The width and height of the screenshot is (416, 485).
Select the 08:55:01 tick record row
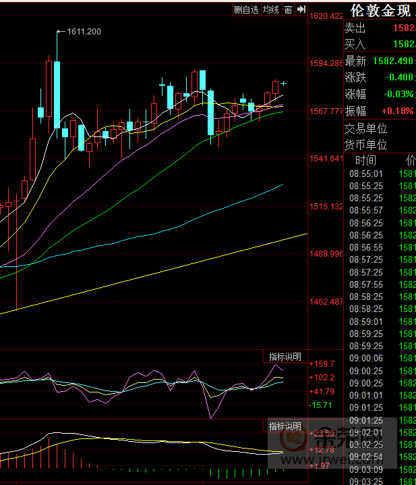[x=366, y=174]
